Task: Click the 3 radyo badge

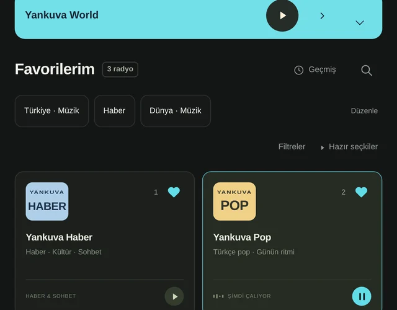Action: pos(120,69)
